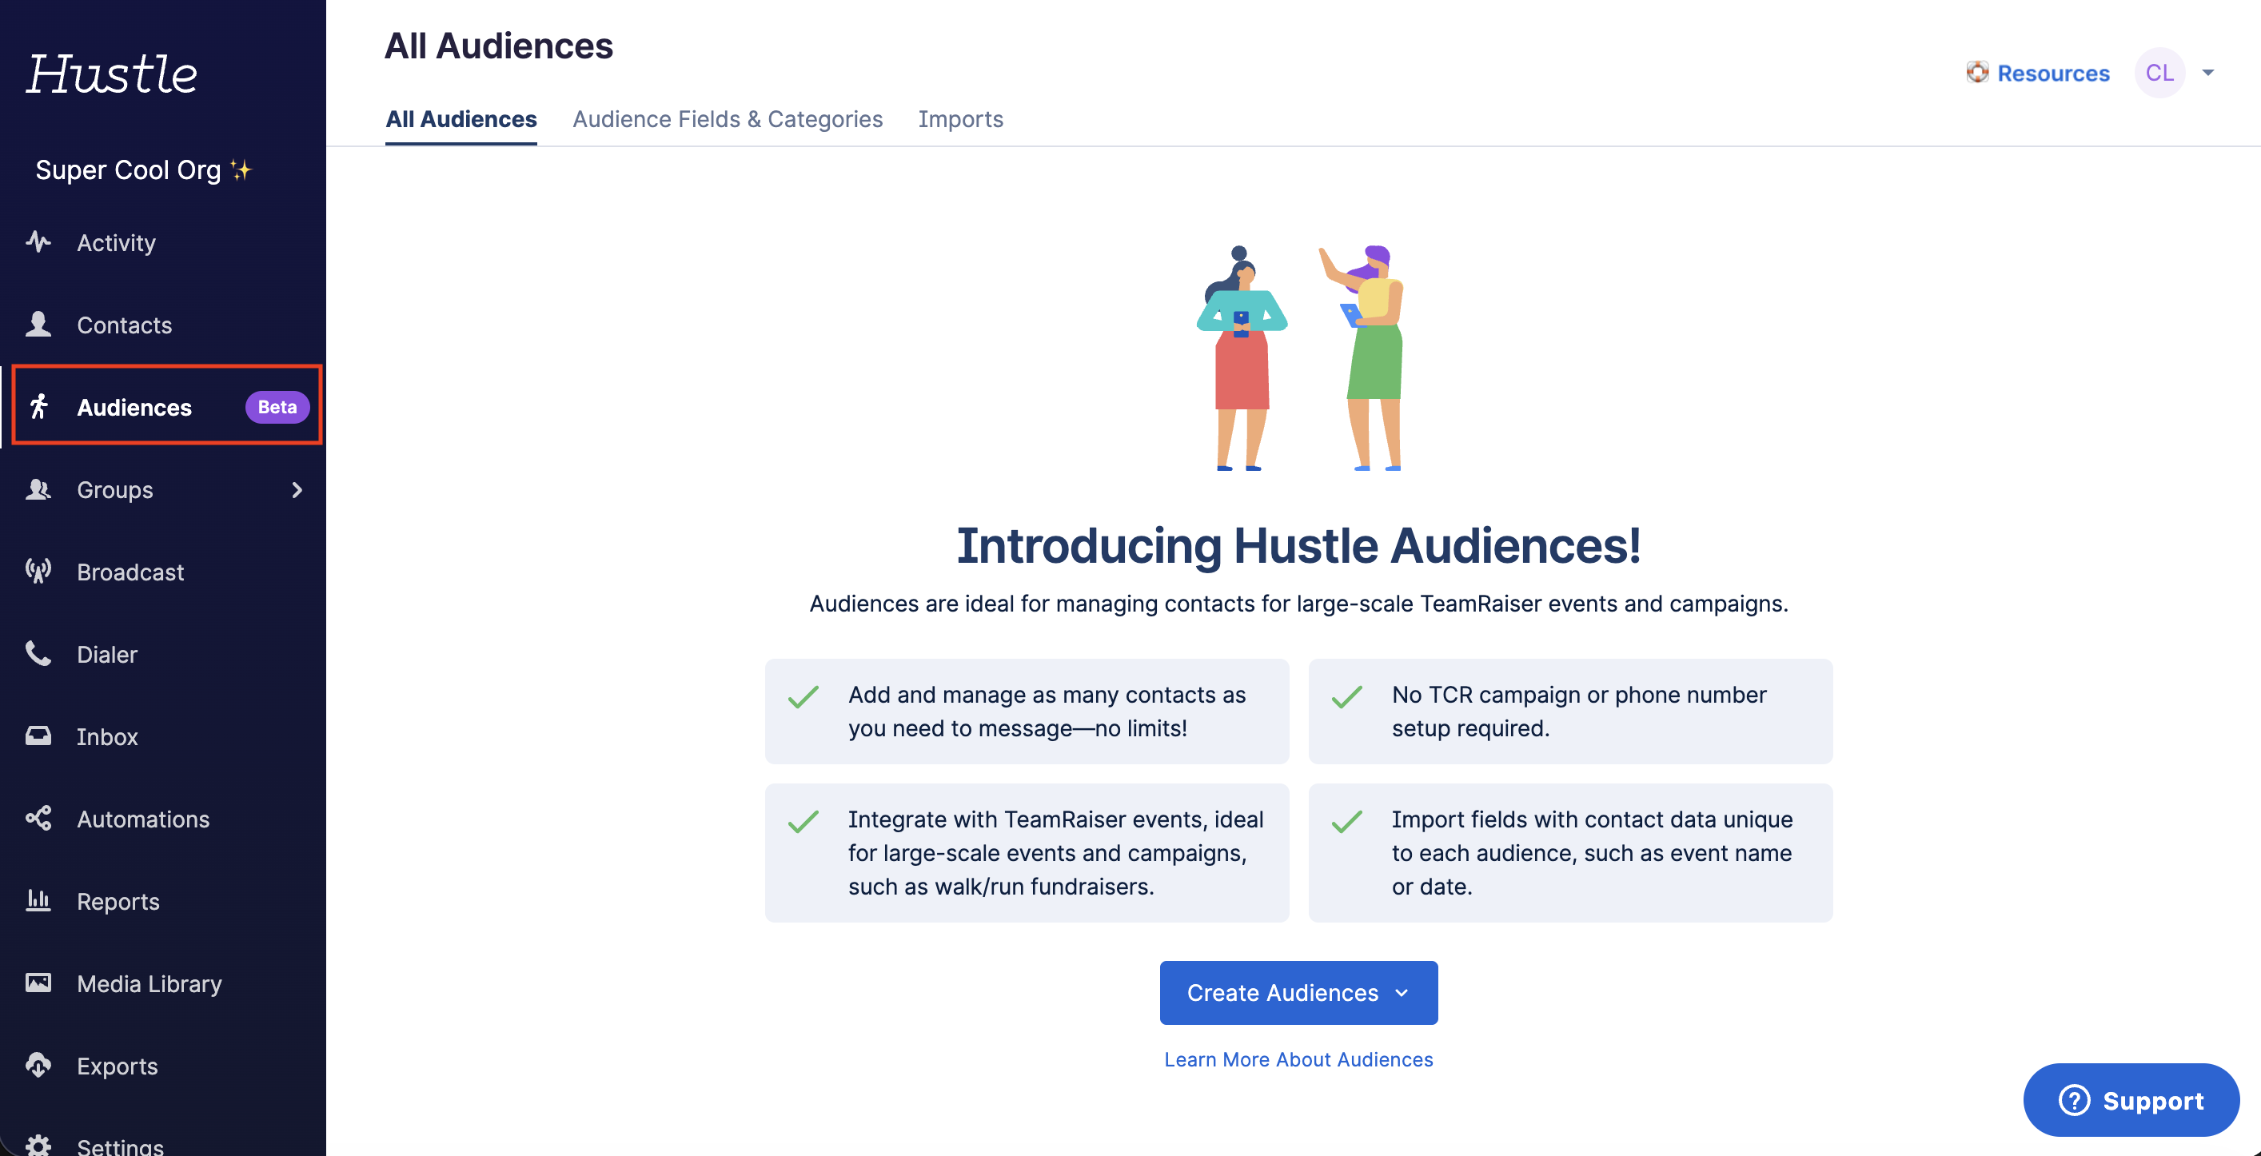Select the Broadcast antenna icon
The height and width of the screenshot is (1156, 2261).
pyautogui.click(x=38, y=572)
